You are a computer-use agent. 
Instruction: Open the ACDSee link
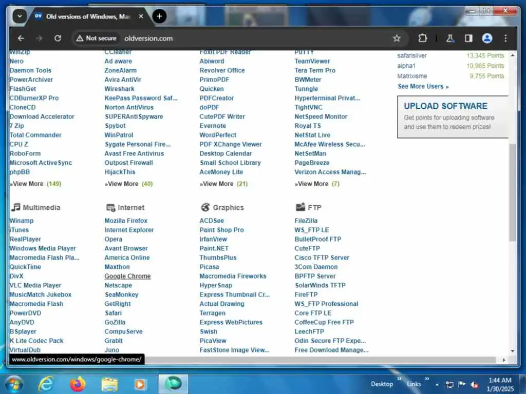point(212,221)
